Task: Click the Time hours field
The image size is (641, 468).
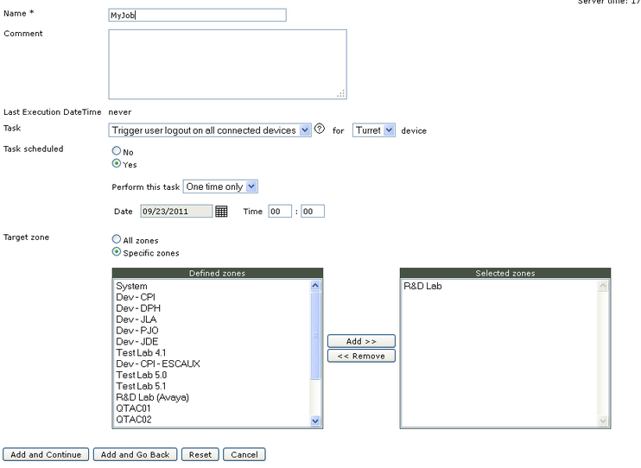Action: (280, 212)
